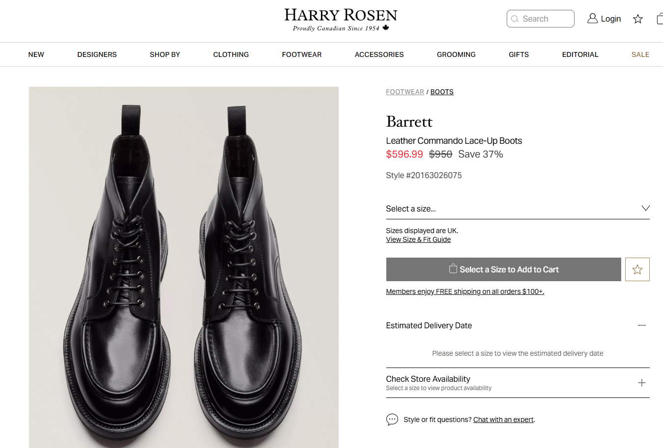This screenshot has width=663, height=448.
Task: Open the NEW menu
Action: pyautogui.click(x=36, y=54)
